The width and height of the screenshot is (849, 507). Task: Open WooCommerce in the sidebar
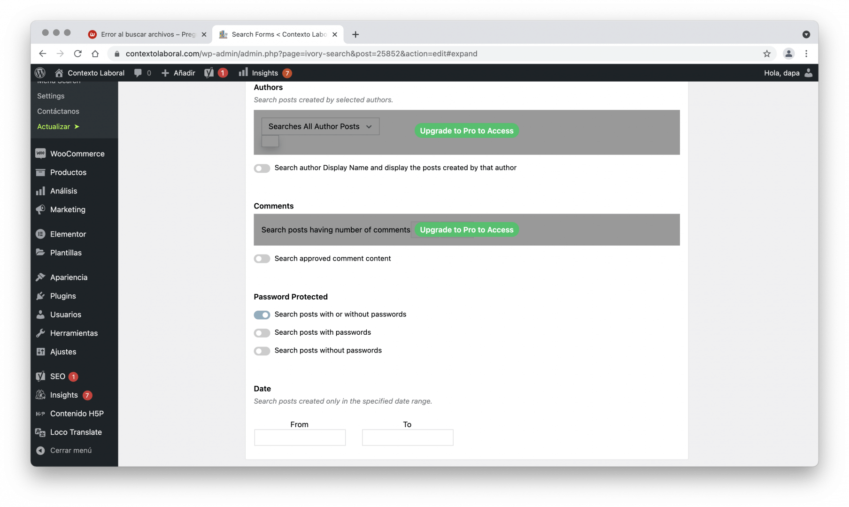pos(74,154)
